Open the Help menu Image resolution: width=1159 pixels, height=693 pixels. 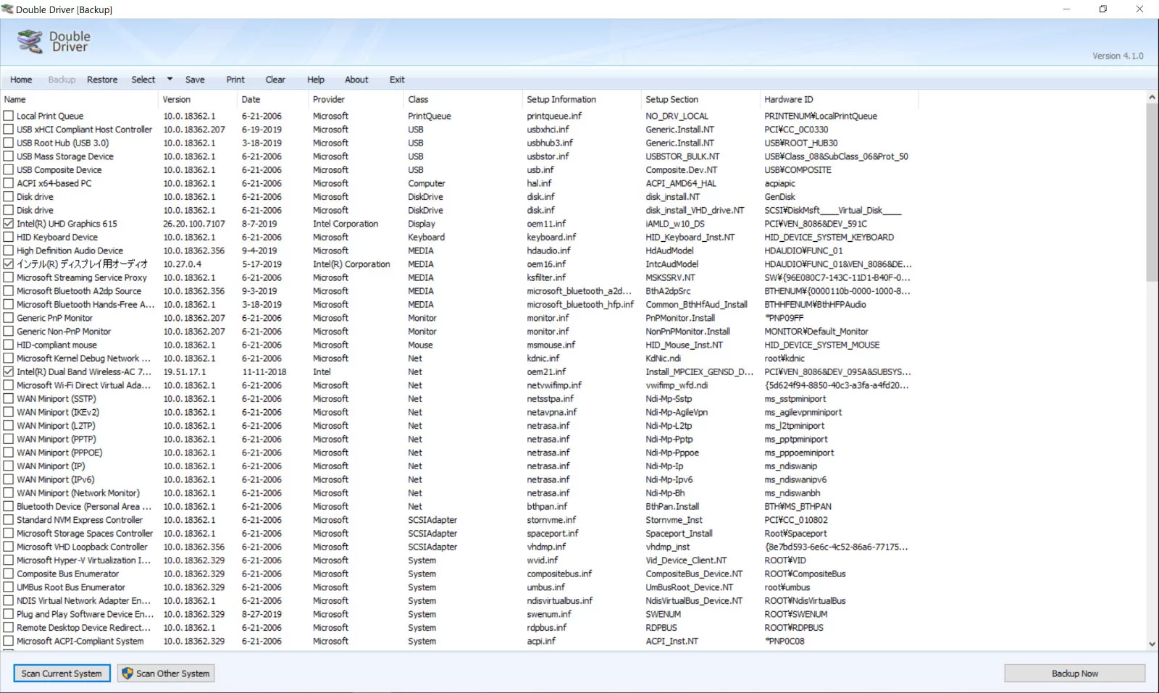316,80
